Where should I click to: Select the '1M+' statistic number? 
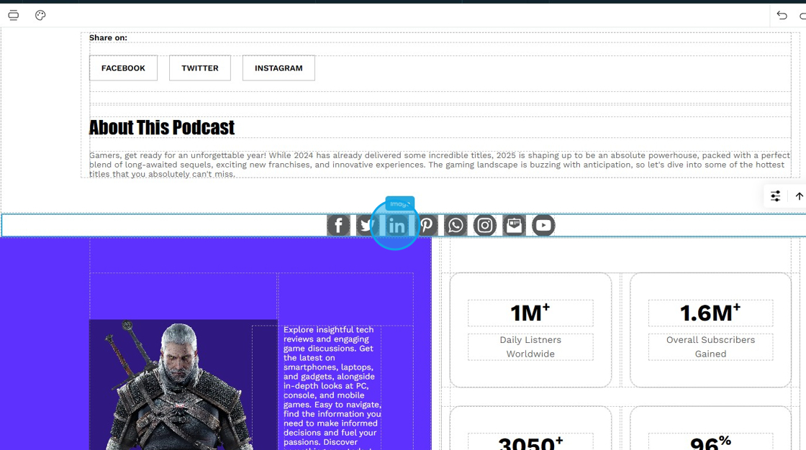pos(530,313)
